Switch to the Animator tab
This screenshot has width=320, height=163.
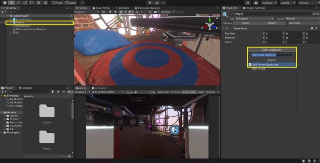122,8
